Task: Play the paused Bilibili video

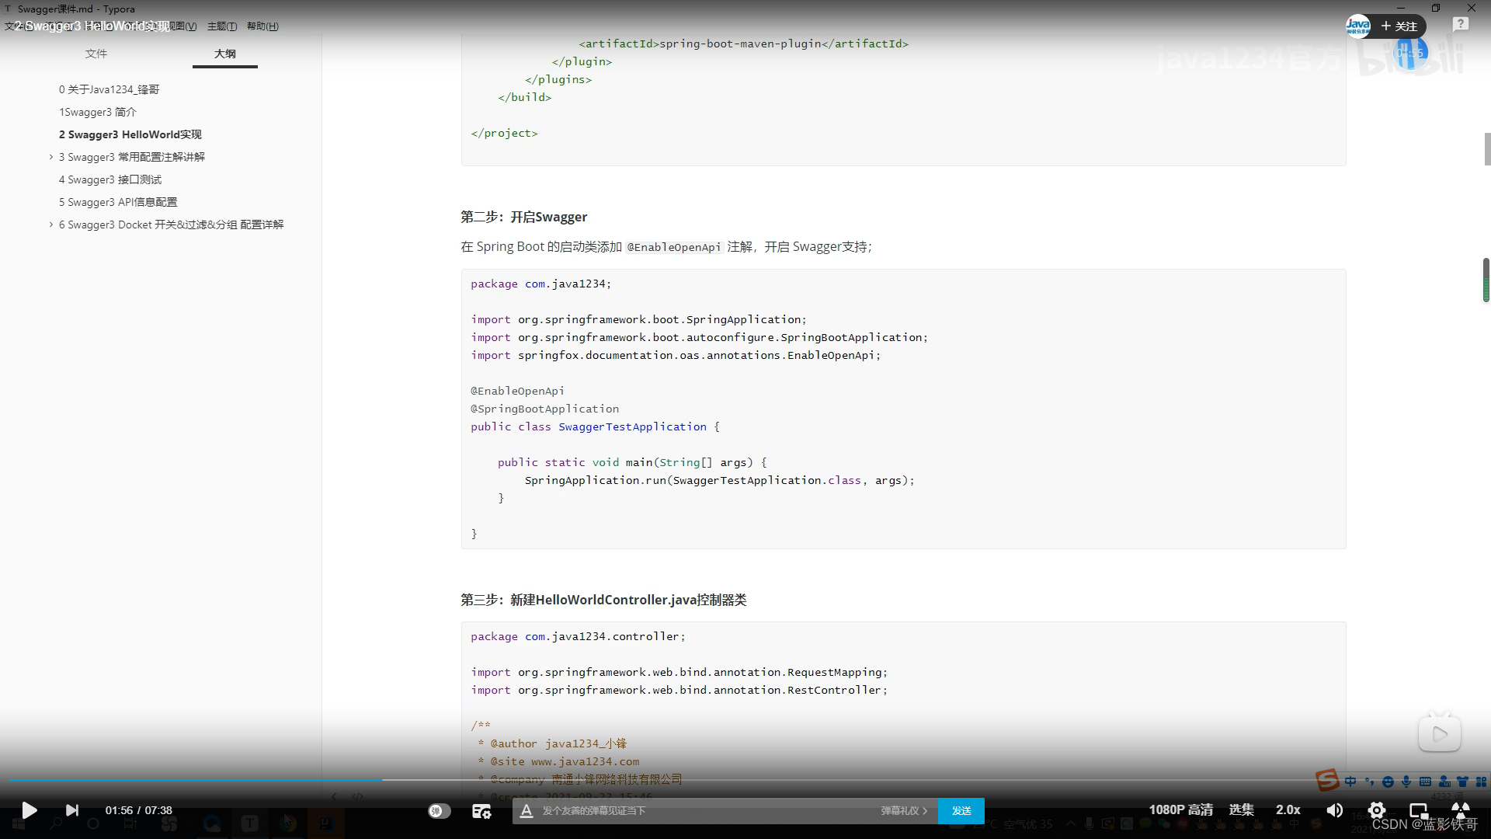Action: pos(29,810)
